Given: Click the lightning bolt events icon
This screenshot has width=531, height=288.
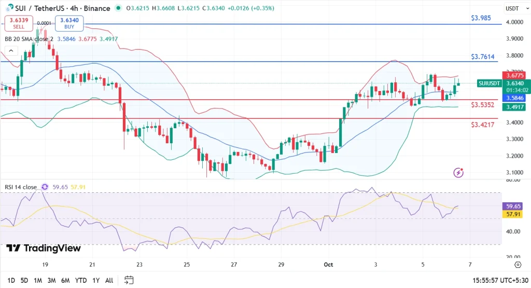Looking at the screenshot, I should point(458,172).
